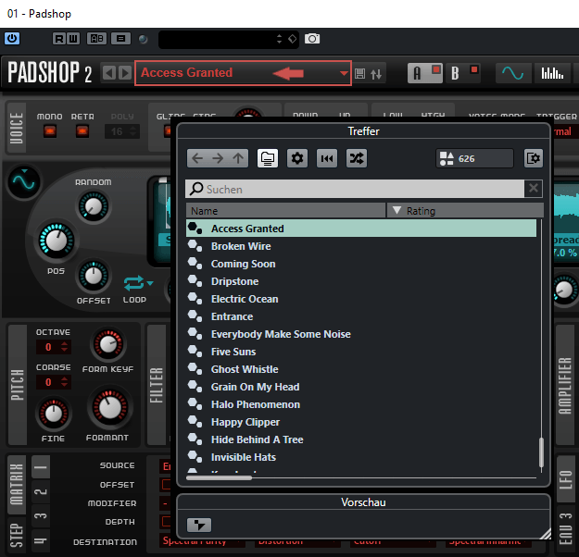Image resolution: width=579 pixels, height=557 pixels.
Task: Adjust the FORM KEYF knob
Action: [x=108, y=344]
